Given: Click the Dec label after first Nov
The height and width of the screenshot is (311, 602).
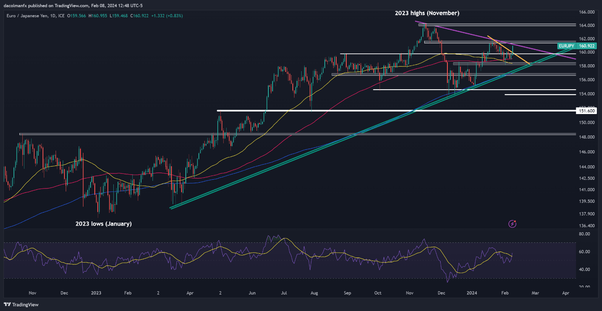Looking at the screenshot, I should pyautogui.click(x=64, y=292).
